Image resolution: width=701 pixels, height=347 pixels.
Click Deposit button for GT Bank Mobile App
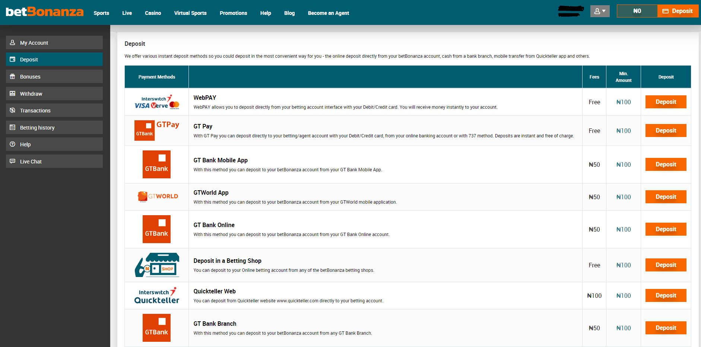click(x=666, y=165)
